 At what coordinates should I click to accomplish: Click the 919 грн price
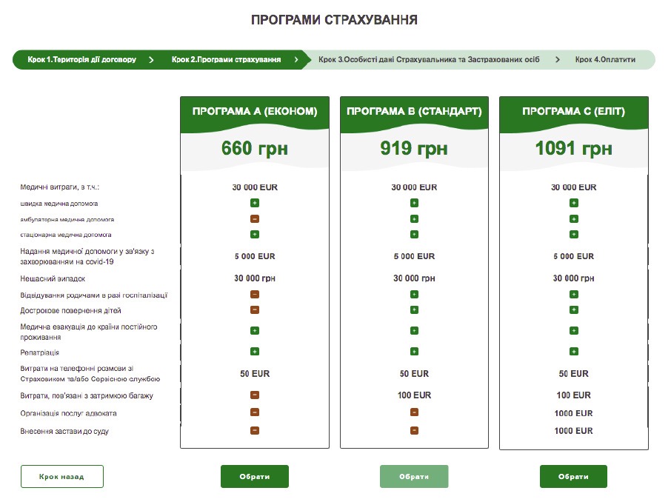coord(414,149)
